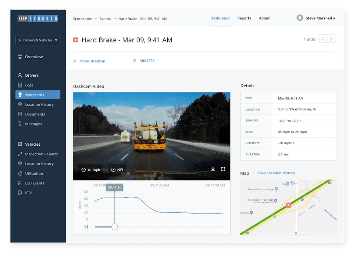353x255 pixels.
Task: Pause the dashcam video playback
Action: pyautogui.click(x=86, y=227)
